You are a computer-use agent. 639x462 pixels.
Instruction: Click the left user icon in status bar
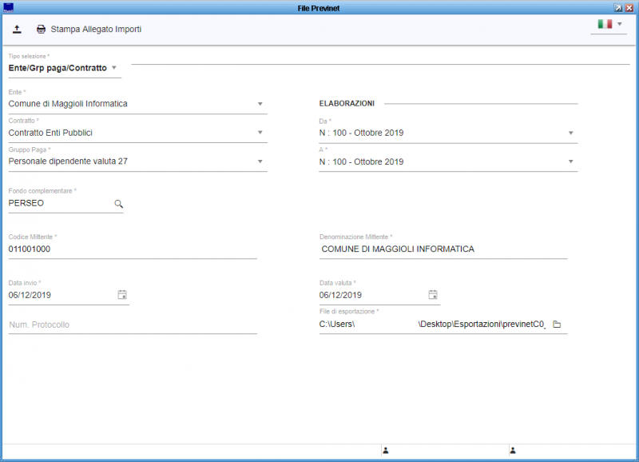point(386,451)
